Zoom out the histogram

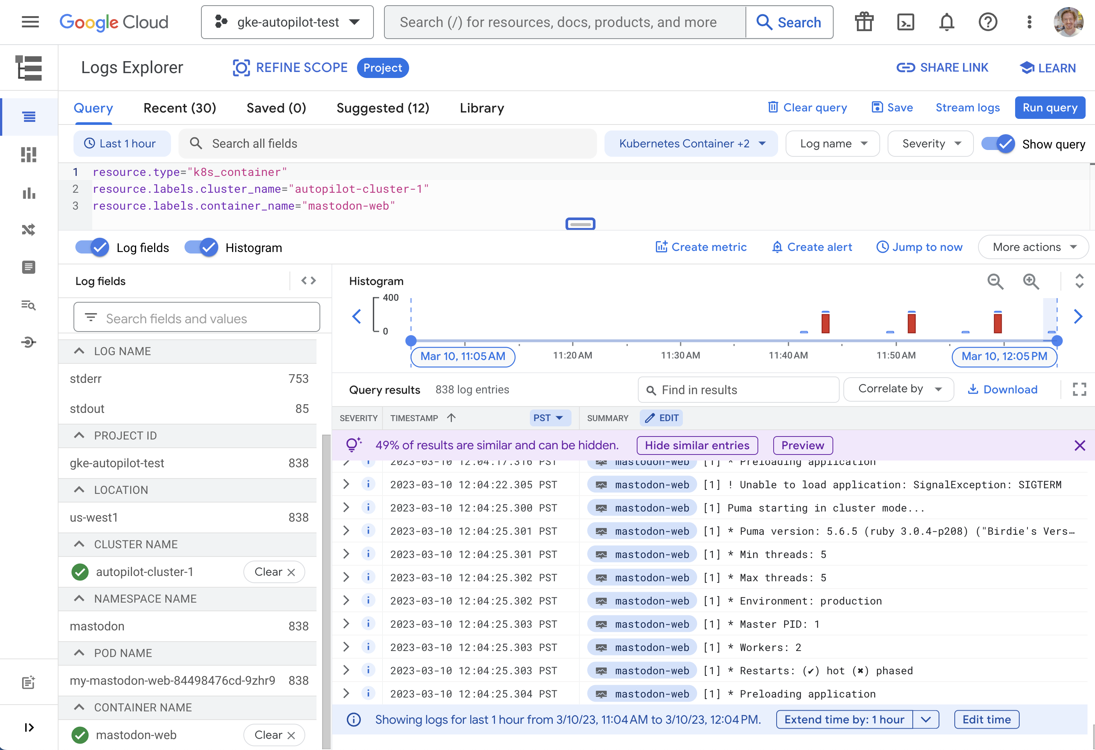click(x=995, y=281)
